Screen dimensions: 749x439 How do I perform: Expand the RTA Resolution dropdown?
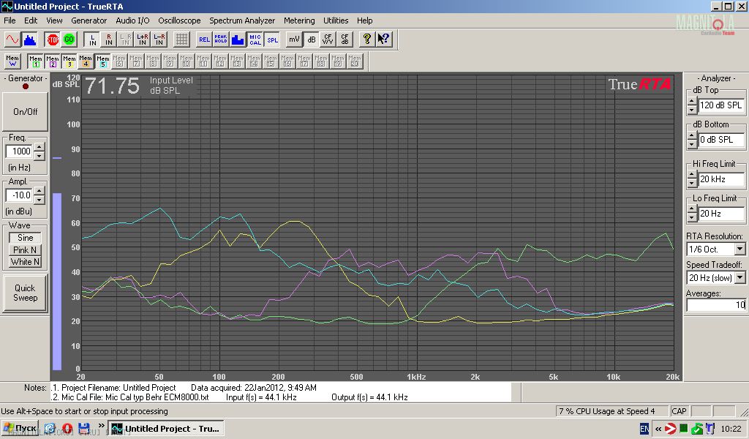tap(740, 249)
